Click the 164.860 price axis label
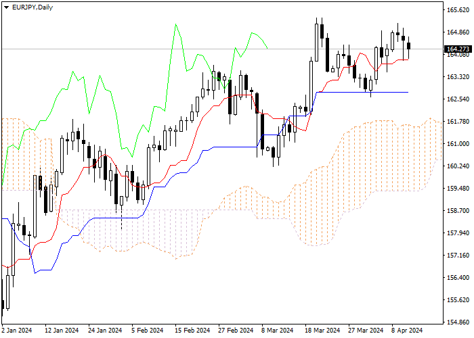This screenshot has width=474, height=338. click(x=458, y=32)
